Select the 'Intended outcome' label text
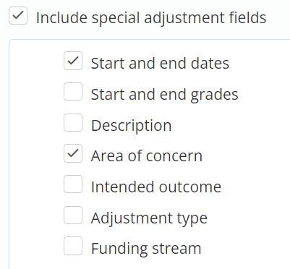Image resolution: width=290 pixels, height=269 pixels. coord(156,187)
